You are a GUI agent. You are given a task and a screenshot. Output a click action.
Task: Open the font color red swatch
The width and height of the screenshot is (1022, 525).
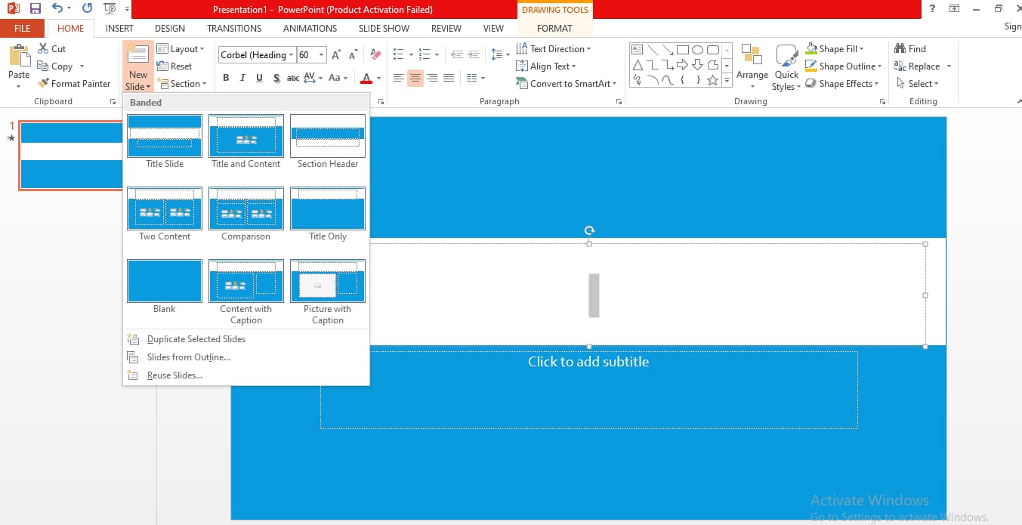[x=366, y=78]
